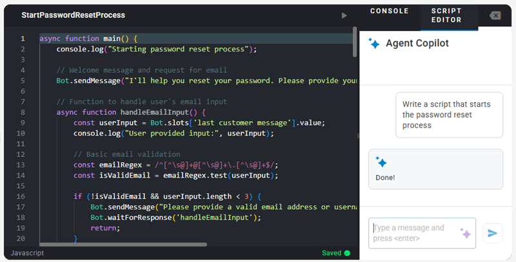
Task: Click the Agent Copilot sparkle icon
Action: [x=373, y=44]
